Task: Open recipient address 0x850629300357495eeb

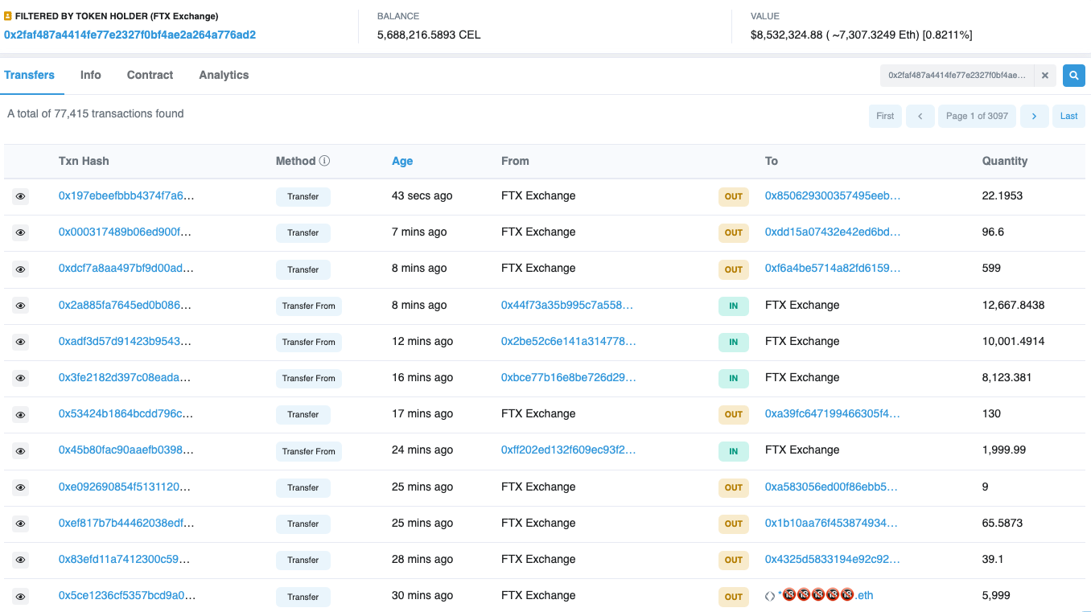Action: (833, 195)
